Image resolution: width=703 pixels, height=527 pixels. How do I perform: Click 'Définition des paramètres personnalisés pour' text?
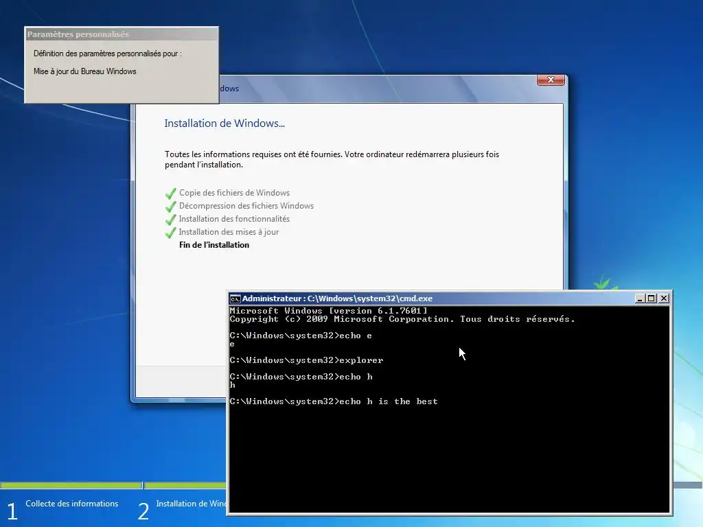[x=107, y=54]
